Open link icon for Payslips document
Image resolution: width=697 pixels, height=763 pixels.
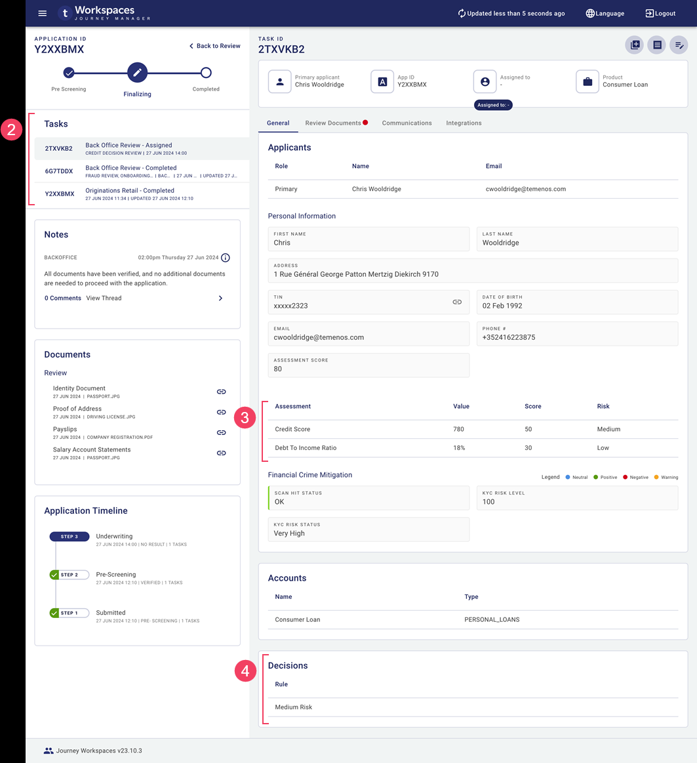(x=221, y=432)
